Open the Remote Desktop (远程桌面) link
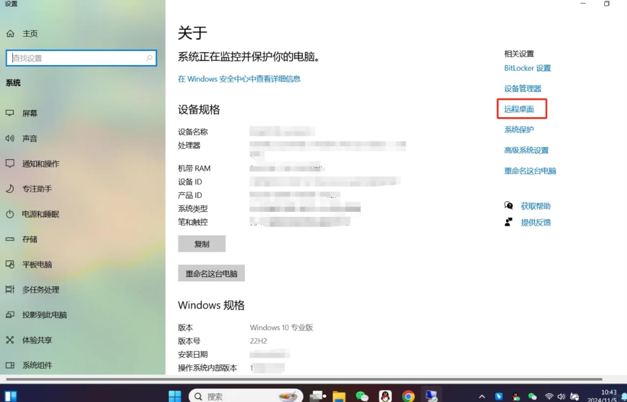Viewport: 627px width, 402px height. coord(519,109)
